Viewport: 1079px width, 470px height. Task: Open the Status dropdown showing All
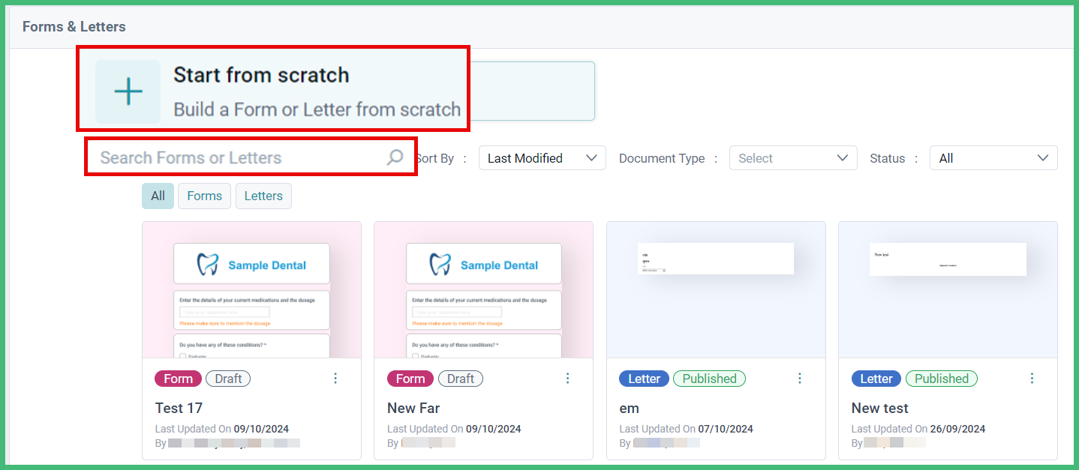point(993,157)
